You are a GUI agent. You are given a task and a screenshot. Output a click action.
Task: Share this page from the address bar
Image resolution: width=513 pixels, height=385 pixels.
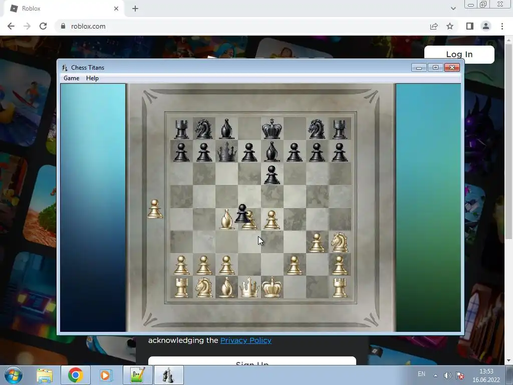click(x=434, y=26)
